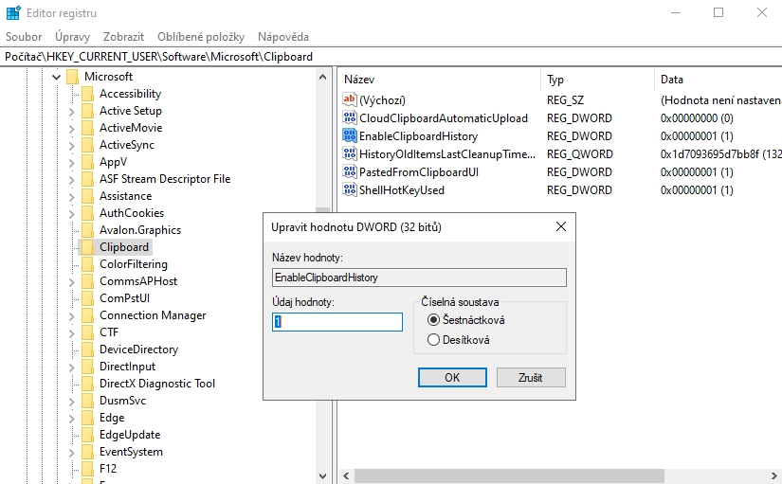Open the Zobrazit menu
782x484 pixels.
123,37
